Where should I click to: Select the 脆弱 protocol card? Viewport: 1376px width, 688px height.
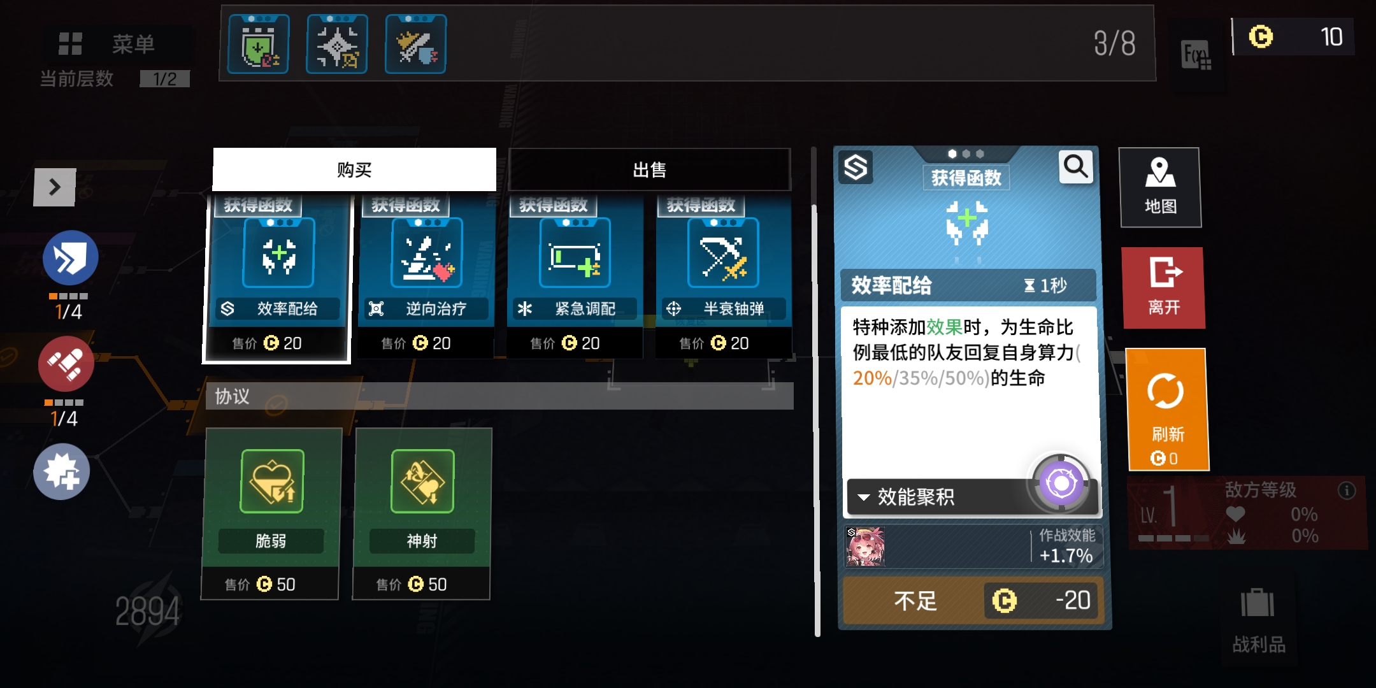pos(271,514)
